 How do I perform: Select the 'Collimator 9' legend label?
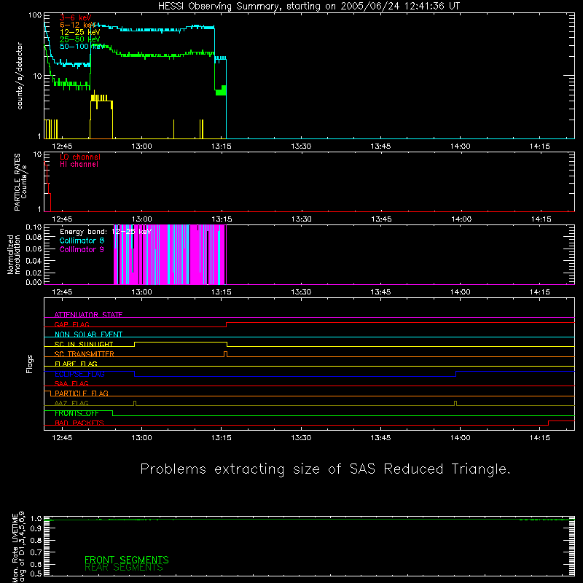[82, 249]
